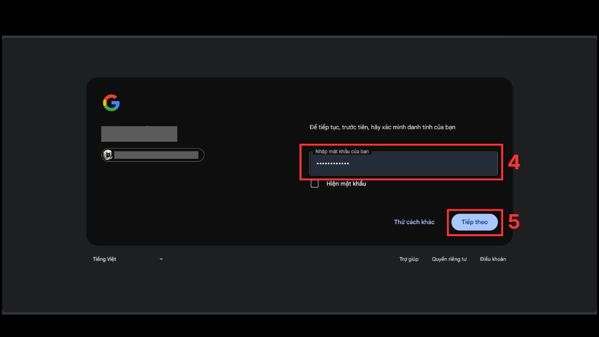This screenshot has height=337, width=599.
Task: Click the Google logo icon
Action: [111, 103]
